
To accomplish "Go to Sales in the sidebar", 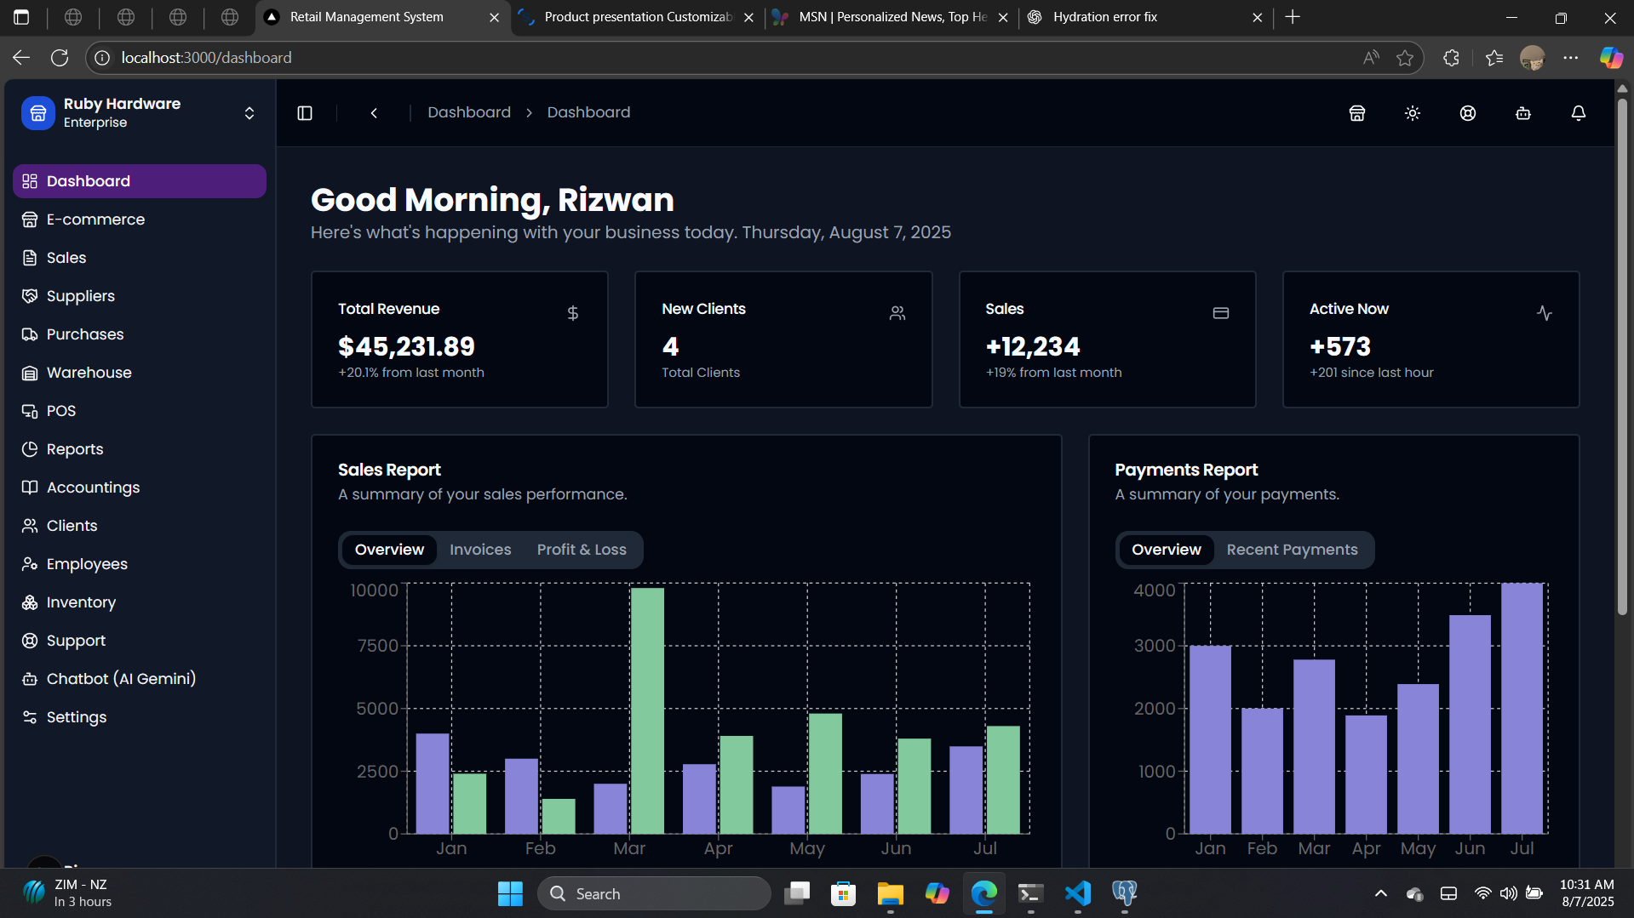I will [x=140, y=258].
